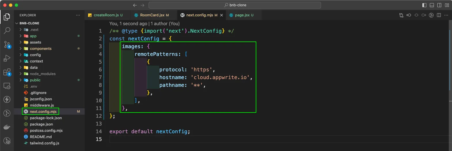Open changes with previous revision arrow
452x151 pixels.
pos(409,15)
